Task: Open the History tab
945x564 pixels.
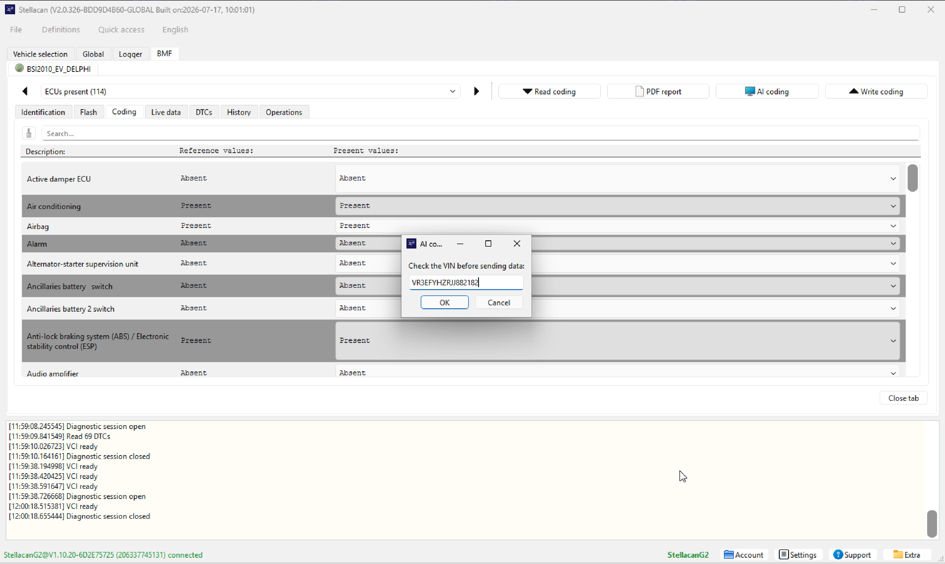Action: [239, 112]
